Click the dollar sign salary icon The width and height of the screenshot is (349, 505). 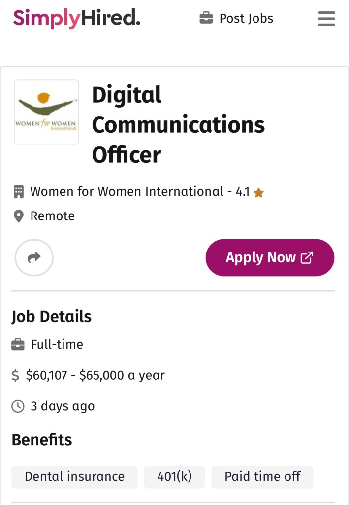[16, 376]
